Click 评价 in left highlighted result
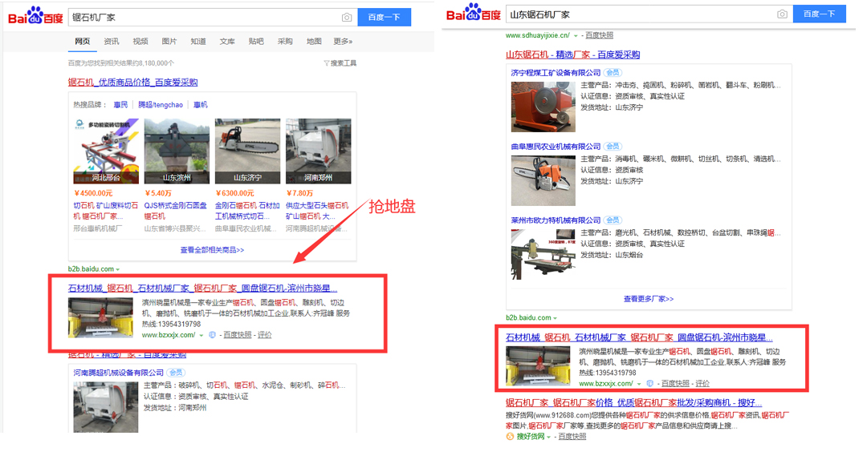This screenshot has height=460, width=867. tap(264, 335)
